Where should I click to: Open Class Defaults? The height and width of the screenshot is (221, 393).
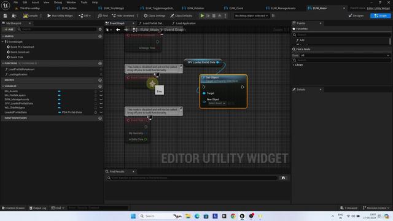(x=181, y=16)
